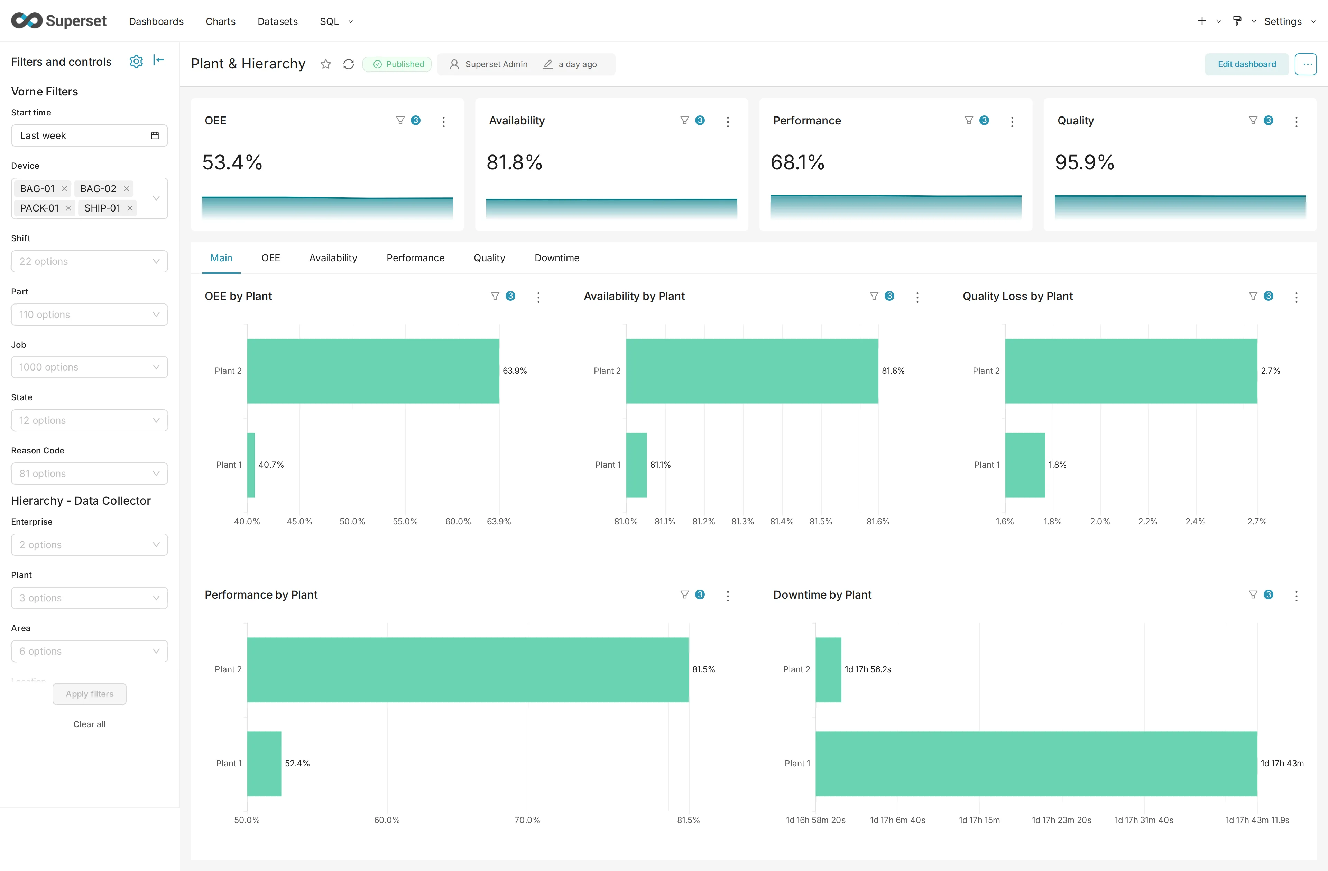The height and width of the screenshot is (871, 1328).
Task: Open the Job filter dropdown
Action: pyautogui.click(x=89, y=367)
